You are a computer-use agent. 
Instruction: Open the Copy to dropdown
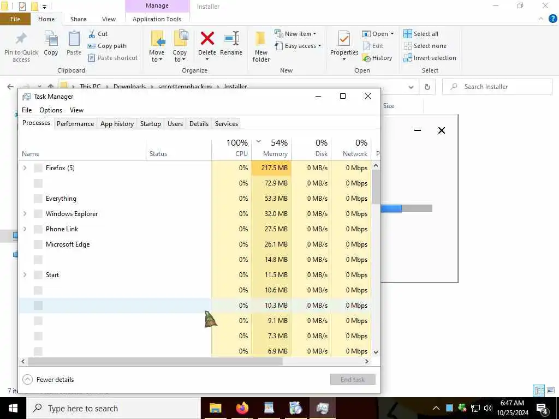pos(180,56)
